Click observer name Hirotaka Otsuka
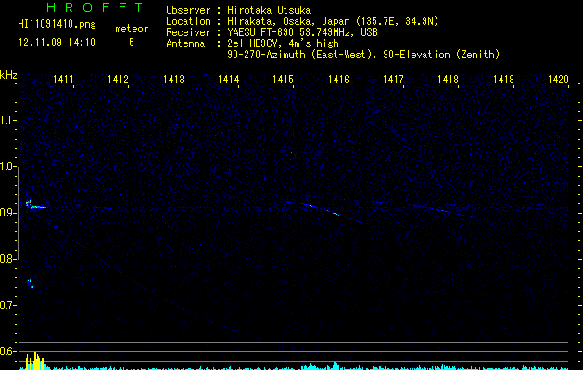The width and height of the screenshot is (583, 370). tap(269, 10)
